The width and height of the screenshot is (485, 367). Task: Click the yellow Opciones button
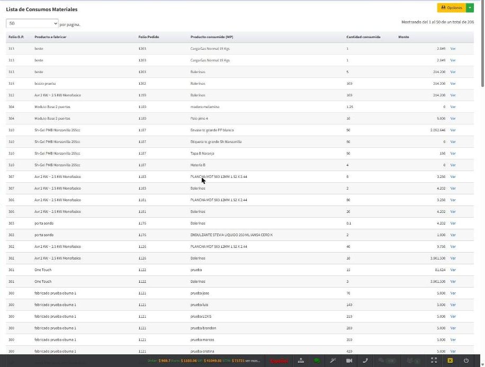tap(452, 8)
